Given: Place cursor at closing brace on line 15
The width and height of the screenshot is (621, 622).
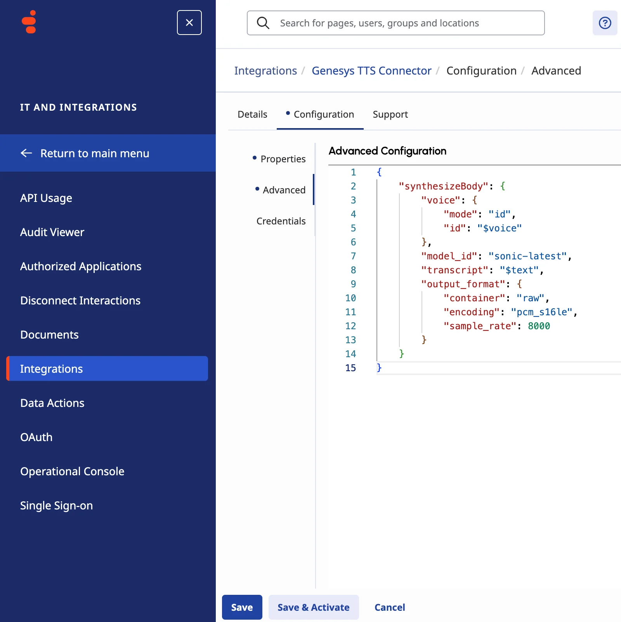Looking at the screenshot, I should coord(379,368).
